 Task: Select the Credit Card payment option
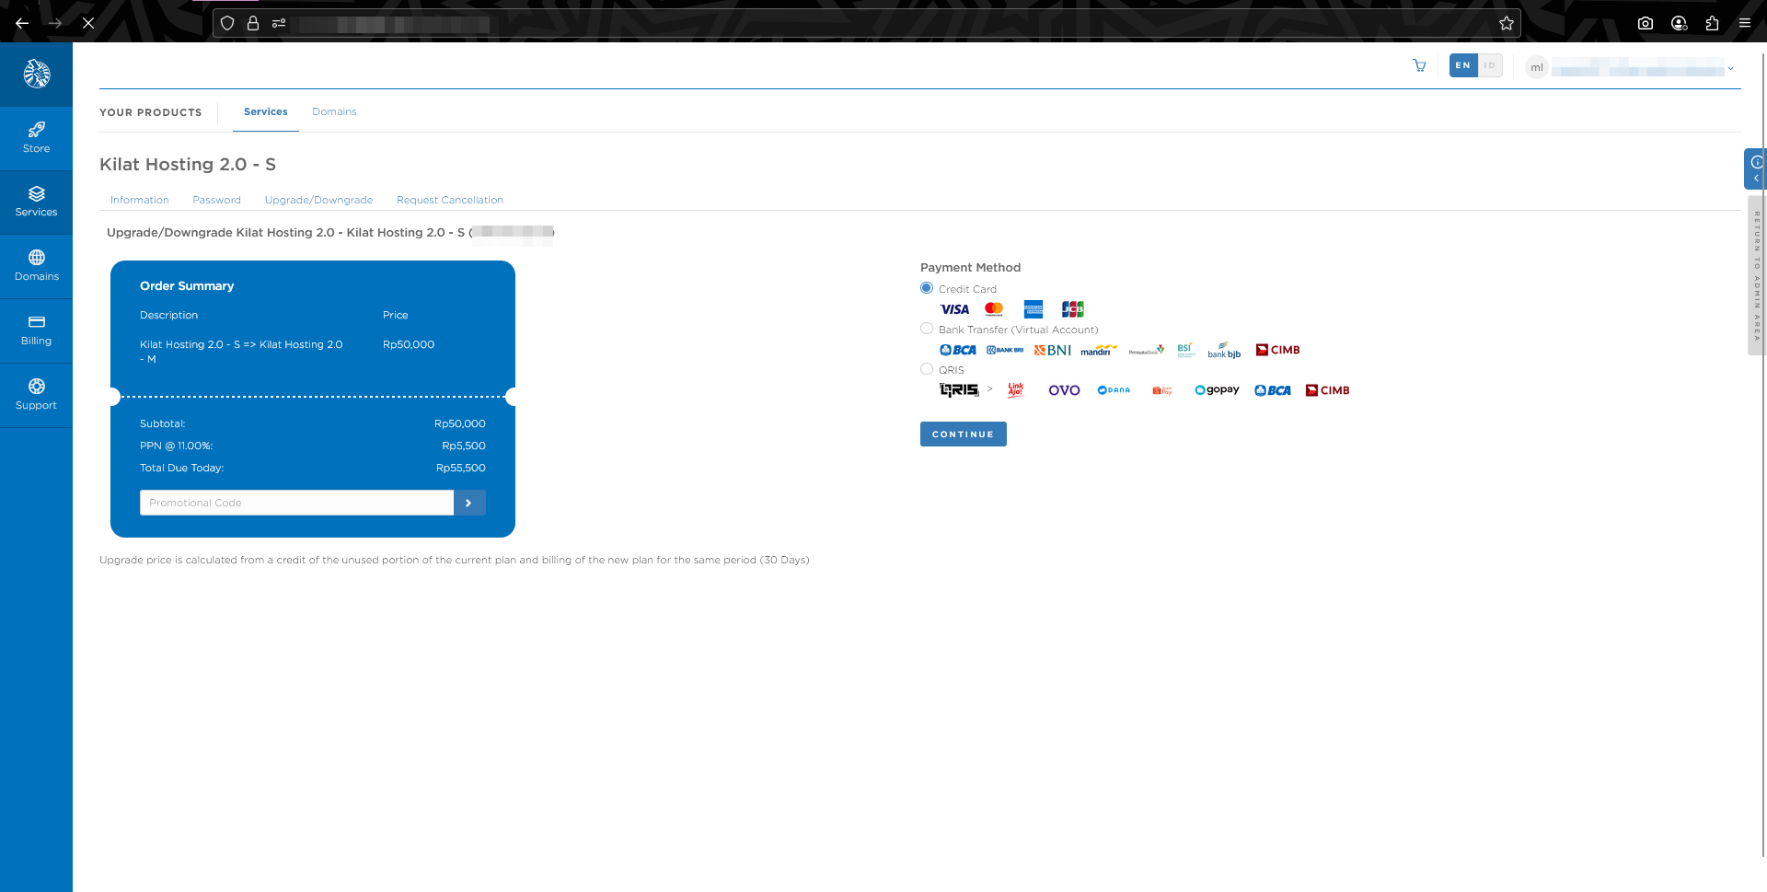coord(927,288)
